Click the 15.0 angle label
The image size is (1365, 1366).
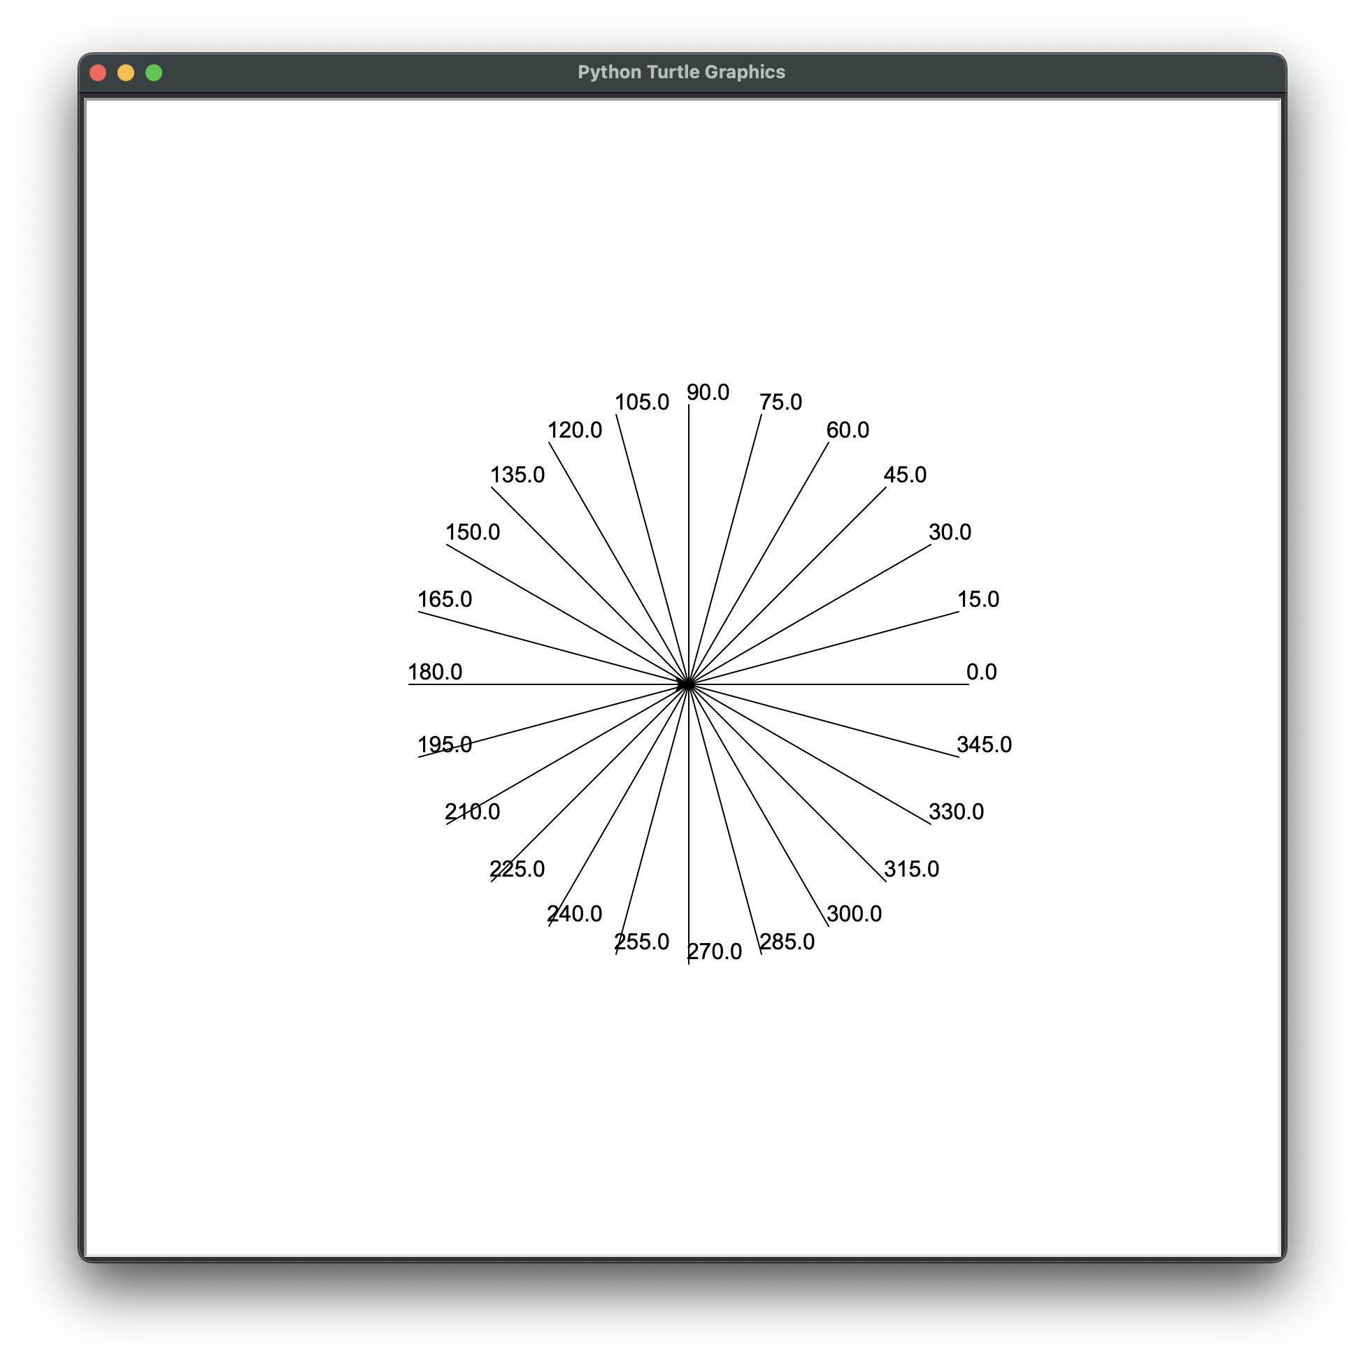(x=978, y=599)
